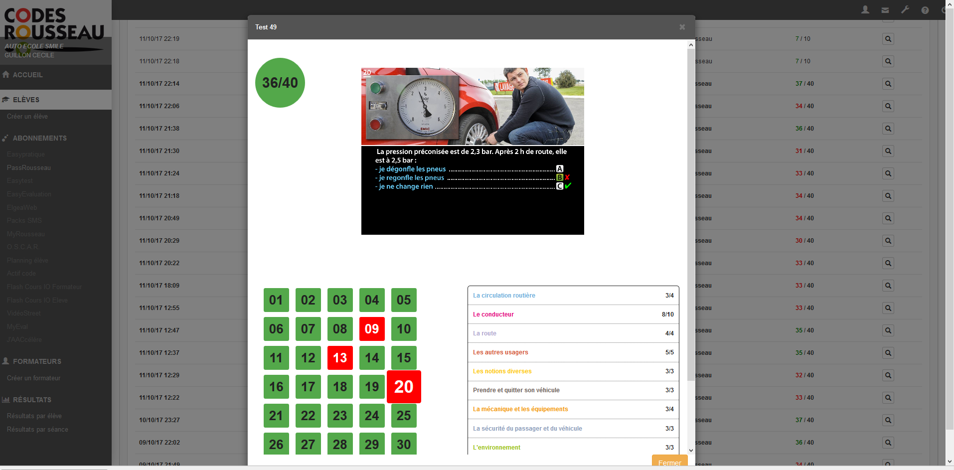The width and height of the screenshot is (954, 470).
Task: Click the user profile icon in top bar
Action: (865, 10)
